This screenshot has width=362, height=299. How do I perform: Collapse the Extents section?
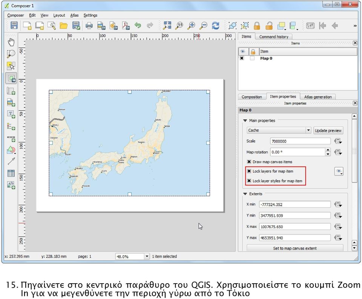coord(245,194)
